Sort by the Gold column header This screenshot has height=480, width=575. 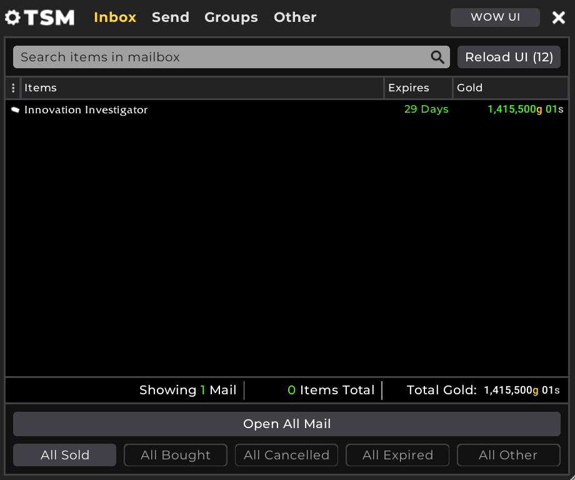coord(511,88)
